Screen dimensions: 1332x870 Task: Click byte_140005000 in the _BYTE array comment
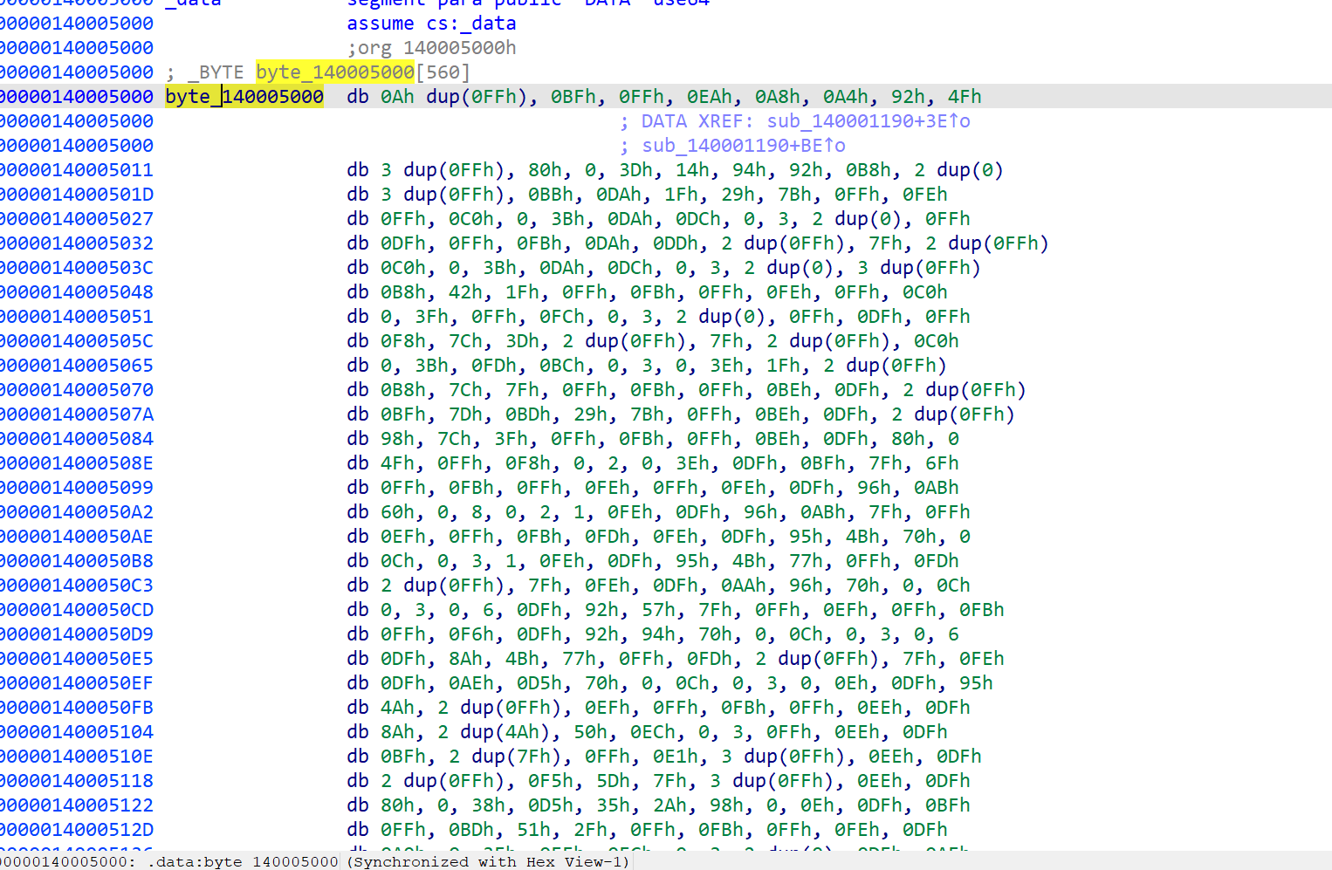coord(335,72)
